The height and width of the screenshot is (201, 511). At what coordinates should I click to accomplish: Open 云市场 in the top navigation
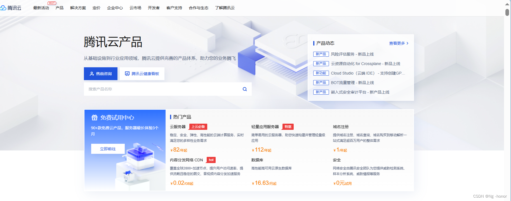coord(135,8)
